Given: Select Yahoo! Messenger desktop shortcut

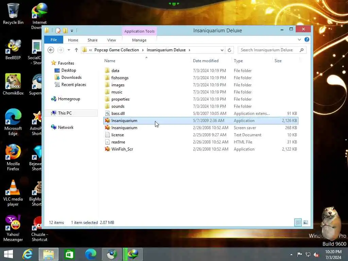Looking at the screenshot, I should (x=13, y=228).
